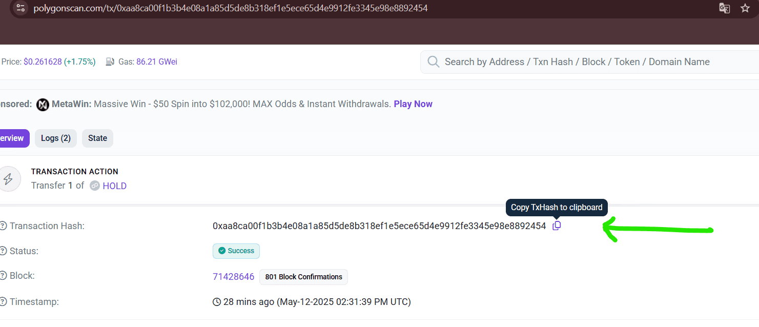Viewport: 759px width, 327px height.
Task: Click the lightning bolt transaction action icon
Action: (8, 179)
